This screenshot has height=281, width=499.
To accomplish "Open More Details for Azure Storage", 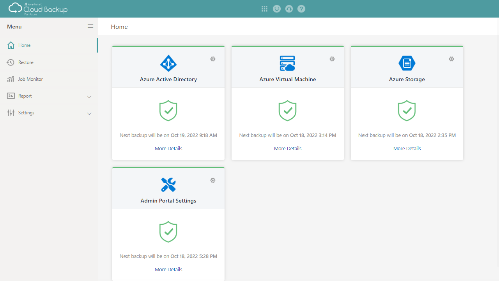I will 407,148.
